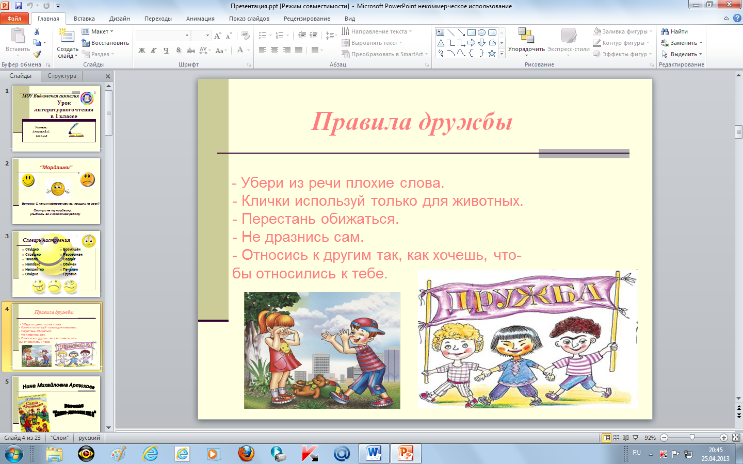Select the star shape in shapes gallery
743x464 pixels.
pyautogui.click(x=492, y=53)
